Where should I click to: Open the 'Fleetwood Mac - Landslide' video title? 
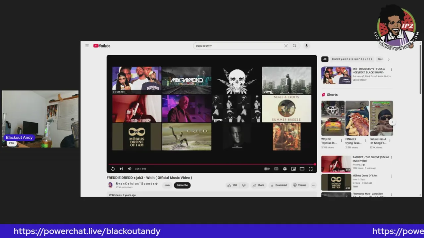[368, 195]
